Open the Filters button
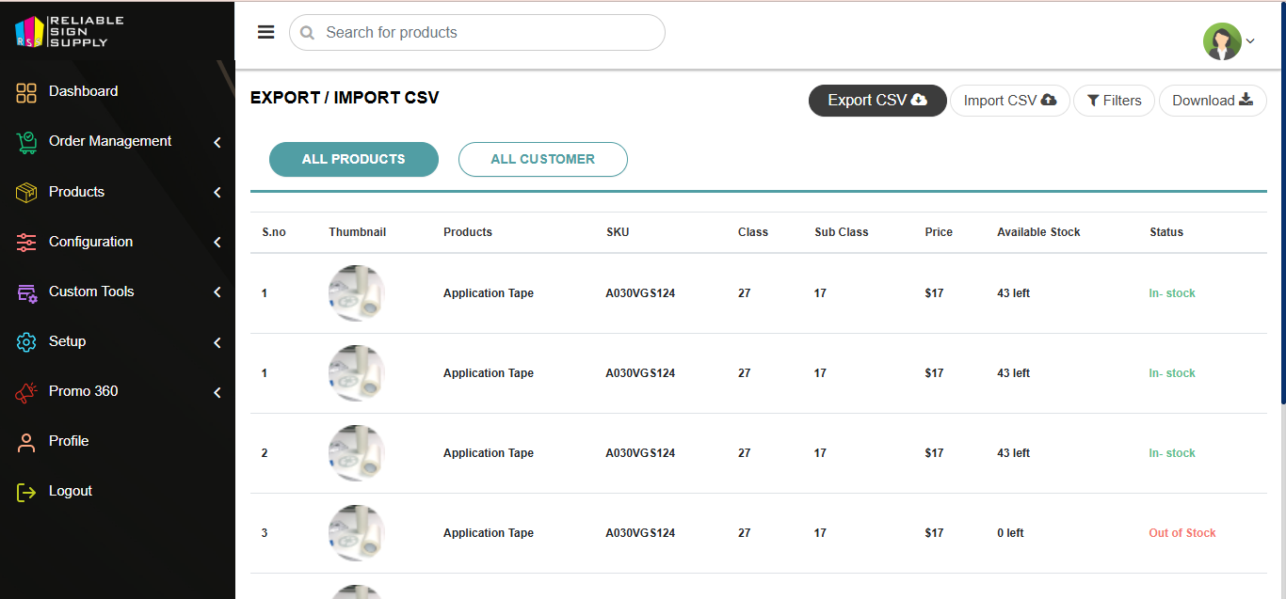Image resolution: width=1286 pixels, height=599 pixels. 1114,101
